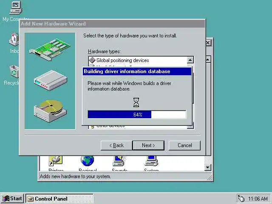Click the expansion card illustration in wizard
This screenshot has height=204, width=272.
coord(50,50)
